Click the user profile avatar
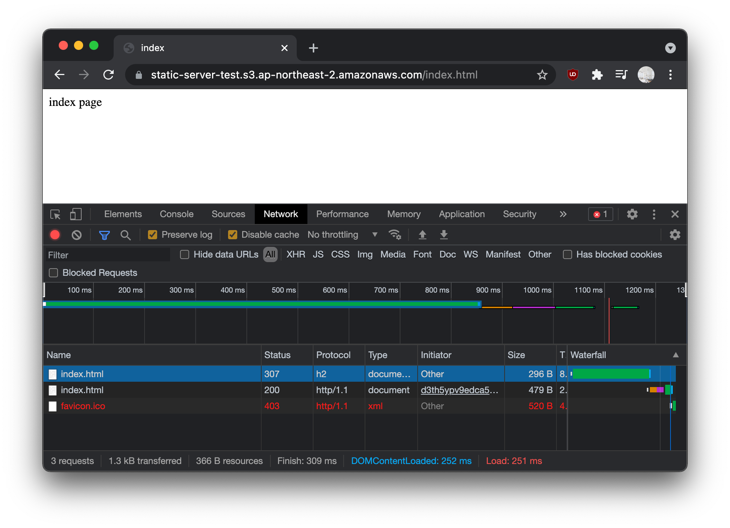The height and width of the screenshot is (528, 730). pyautogui.click(x=646, y=75)
